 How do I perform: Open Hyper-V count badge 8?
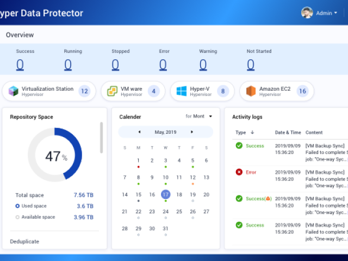223,91
